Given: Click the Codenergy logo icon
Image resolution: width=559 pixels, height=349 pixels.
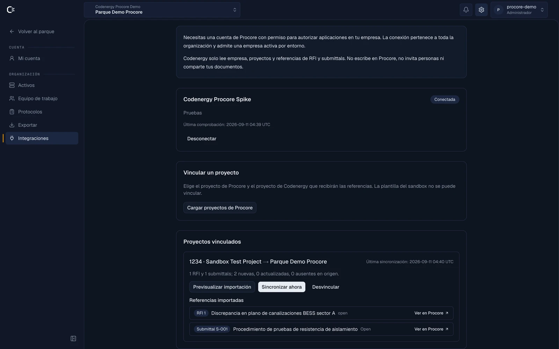Looking at the screenshot, I should (11, 10).
